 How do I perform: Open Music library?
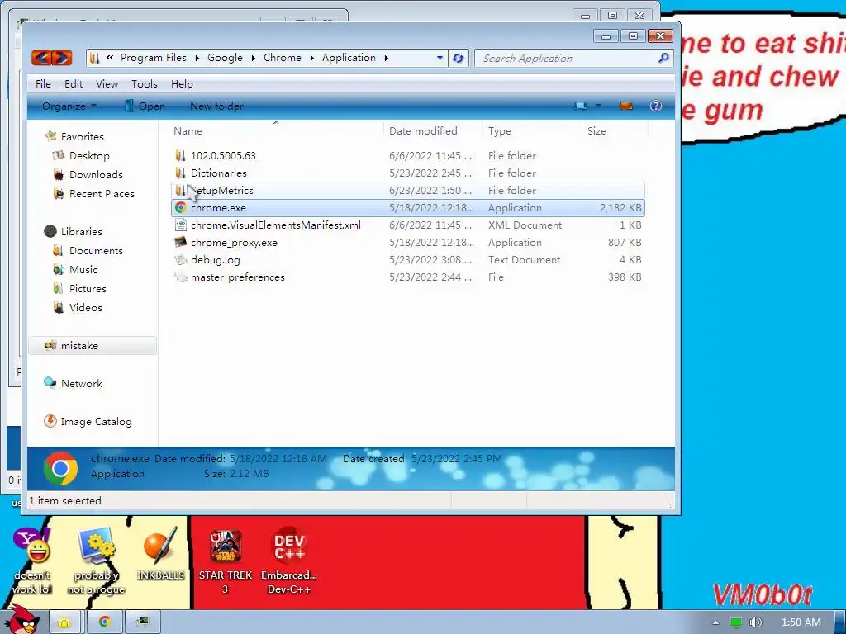point(83,270)
